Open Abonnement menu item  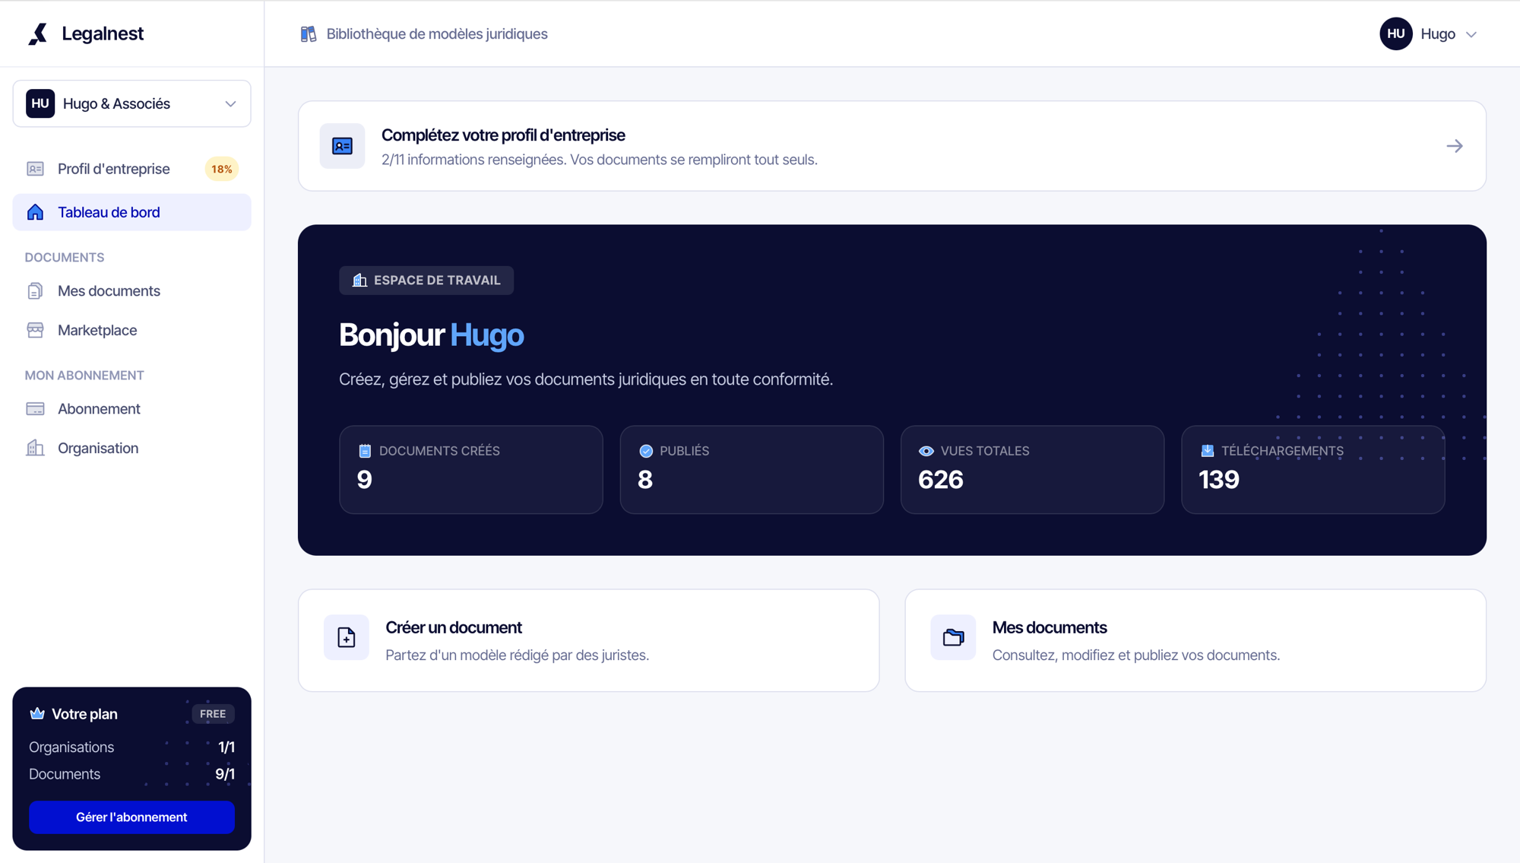tap(131, 409)
